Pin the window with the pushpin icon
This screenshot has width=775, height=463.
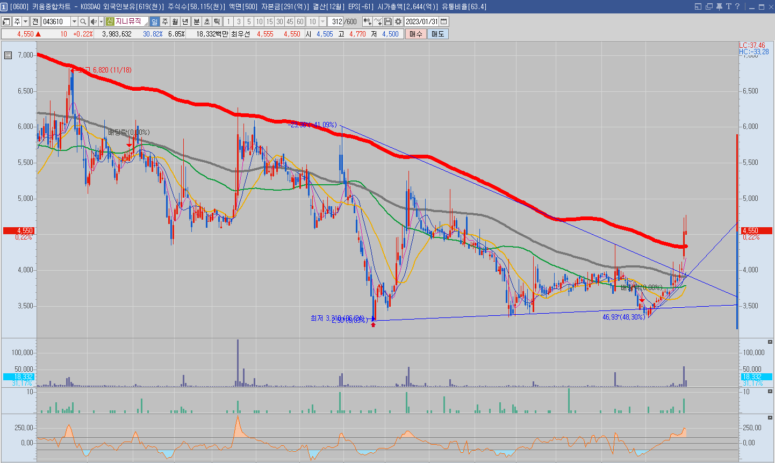(x=719, y=6)
